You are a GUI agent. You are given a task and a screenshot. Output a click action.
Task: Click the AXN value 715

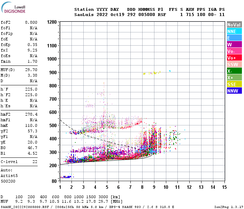[190, 15]
